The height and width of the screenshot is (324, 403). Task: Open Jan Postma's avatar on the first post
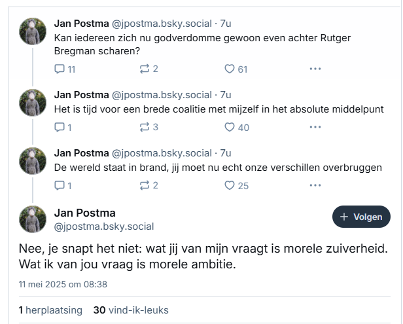tap(33, 31)
